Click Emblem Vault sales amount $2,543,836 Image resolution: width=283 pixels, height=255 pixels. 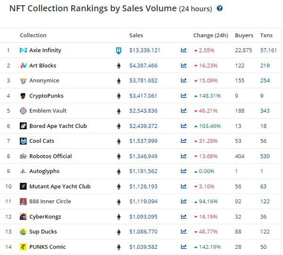143,111
